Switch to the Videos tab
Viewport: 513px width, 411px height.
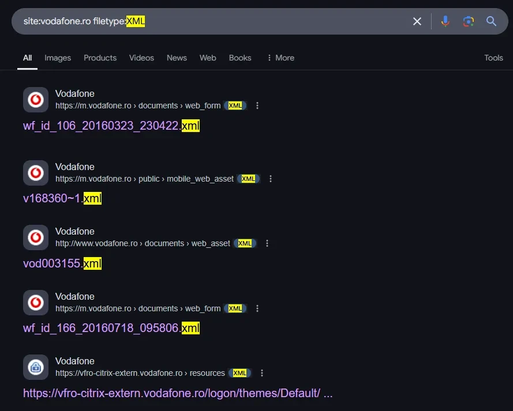(x=141, y=58)
